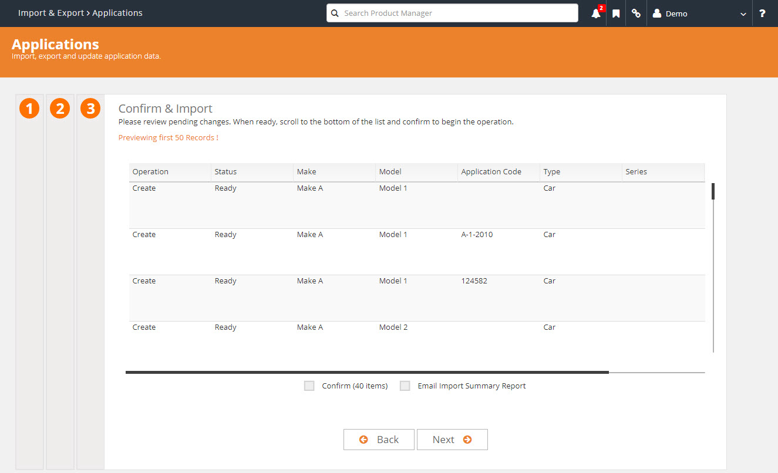This screenshot has width=778, height=473.
Task: Click the Back button
Action: 379,440
